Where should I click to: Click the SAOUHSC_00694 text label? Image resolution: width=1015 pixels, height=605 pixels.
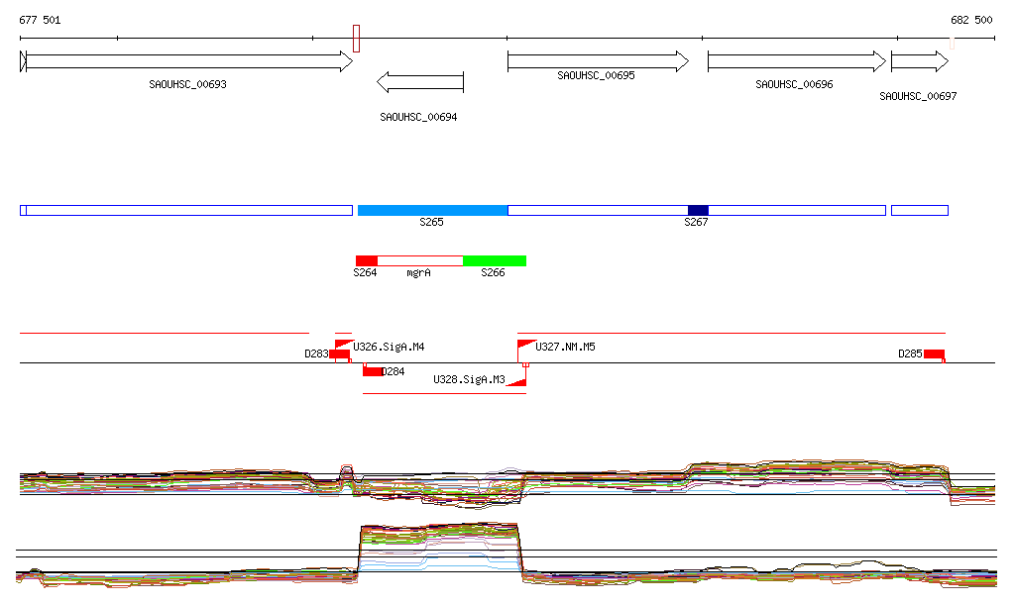coord(418,117)
